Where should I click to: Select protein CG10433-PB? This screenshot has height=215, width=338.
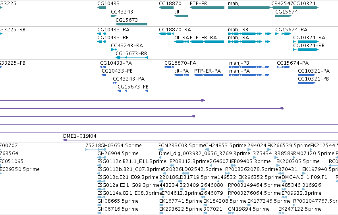pyautogui.click(x=104, y=75)
